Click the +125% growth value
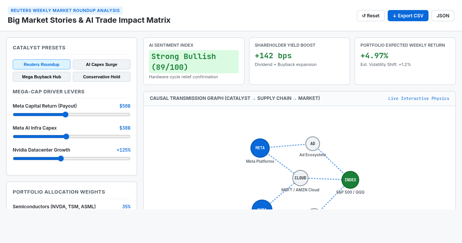 (x=124, y=150)
